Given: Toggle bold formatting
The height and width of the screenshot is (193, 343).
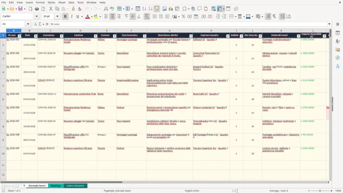Looking at the screenshot, I should [x=65, y=16].
